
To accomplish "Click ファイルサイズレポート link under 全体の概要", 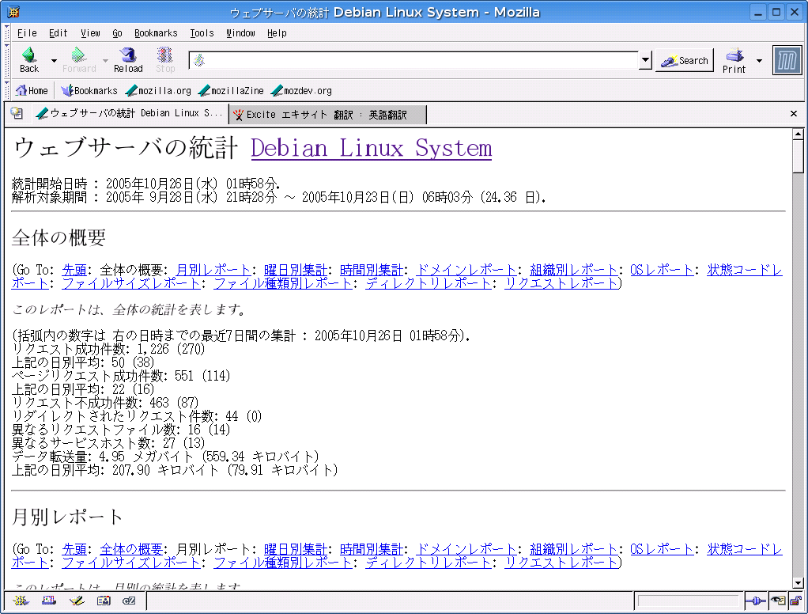I will (x=131, y=283).
